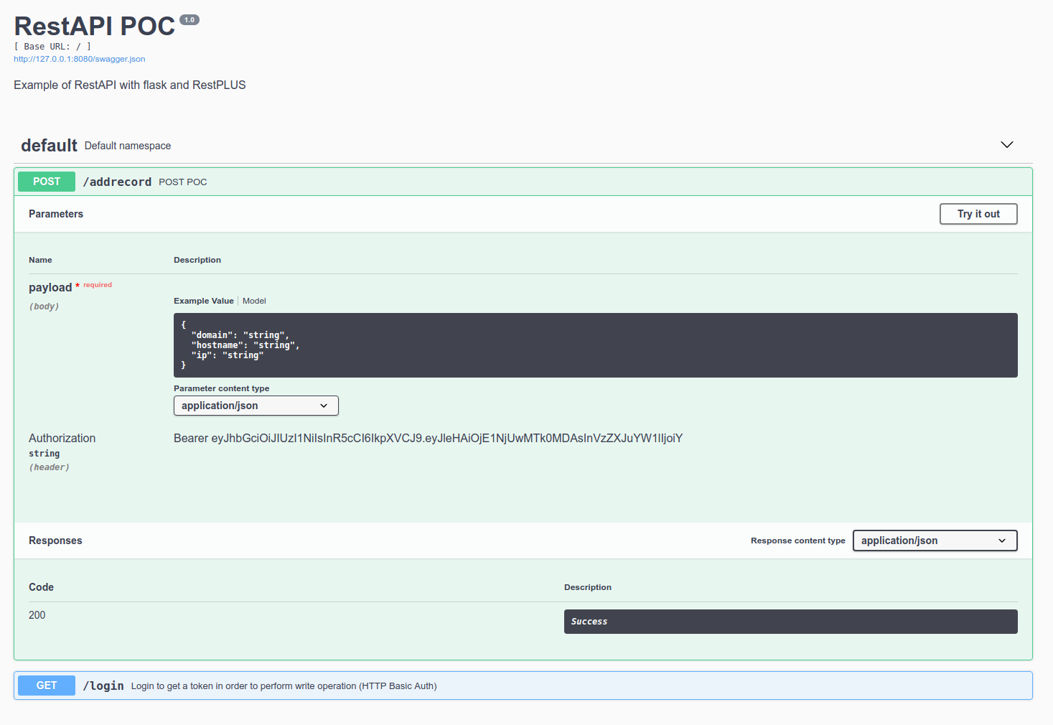Click the 'Try it out' button
This screenshot has width=1053, height=725.
pyautogui.click(x=978, y=214)
